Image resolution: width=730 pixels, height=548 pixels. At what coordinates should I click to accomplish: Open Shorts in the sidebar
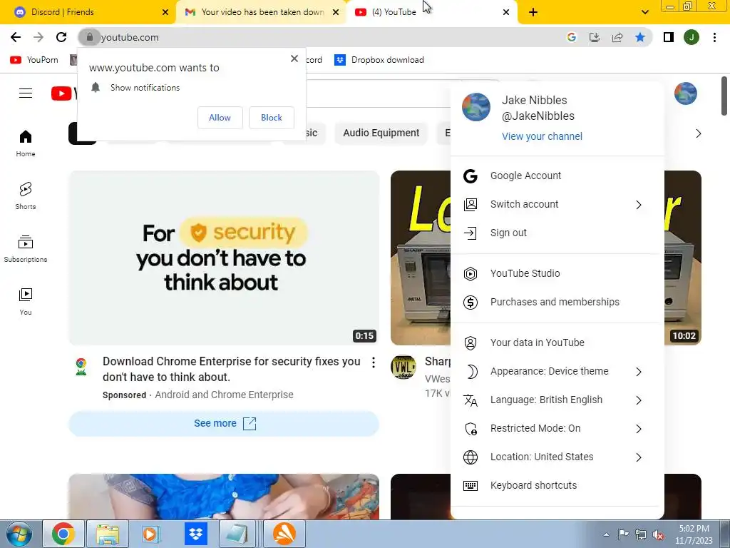[26, 196]
